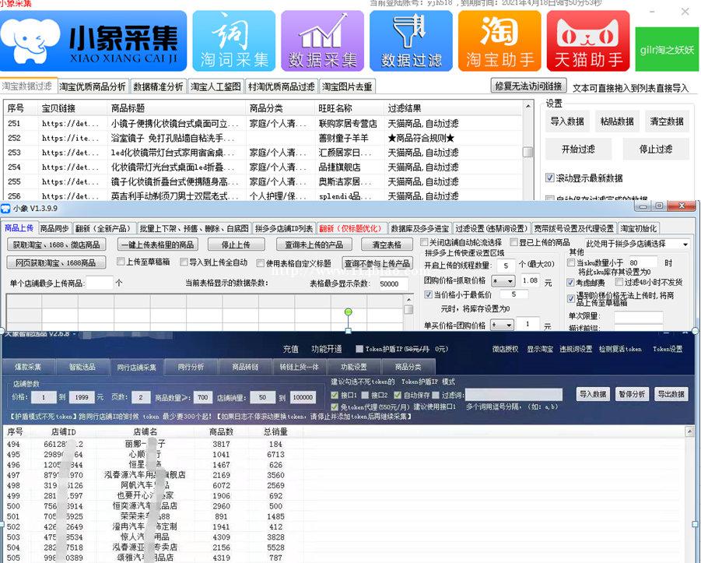Image resolution: width=701 pixels, height=563 pixels.
Task: Toggle 显已上传的商品 checkbox
Action: (513, 242)
